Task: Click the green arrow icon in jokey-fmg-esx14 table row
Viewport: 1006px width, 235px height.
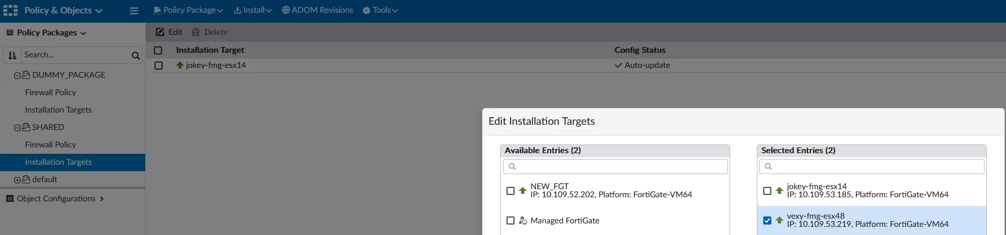Action: pos(180,65)
